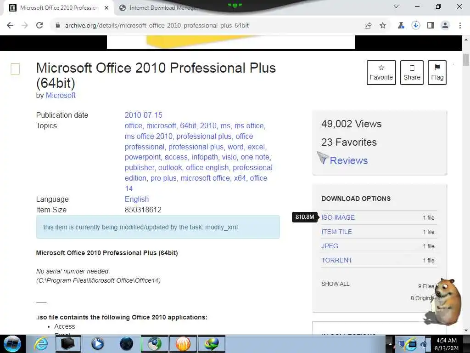The image size is (470, 353).
Task: Bookmark this page with the star icon
Action: click(383, 26)
